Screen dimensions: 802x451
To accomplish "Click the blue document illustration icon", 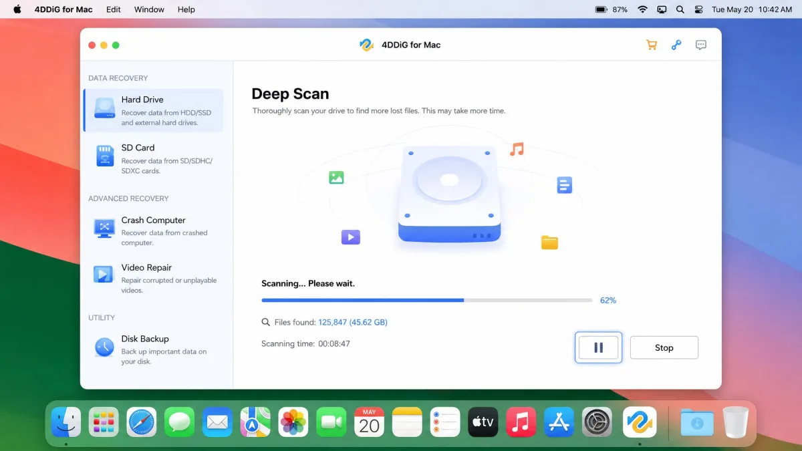I will pos(565,185).
